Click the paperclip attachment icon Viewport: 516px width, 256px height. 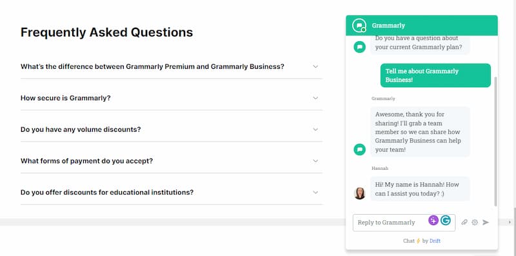(x=464, y=222)
